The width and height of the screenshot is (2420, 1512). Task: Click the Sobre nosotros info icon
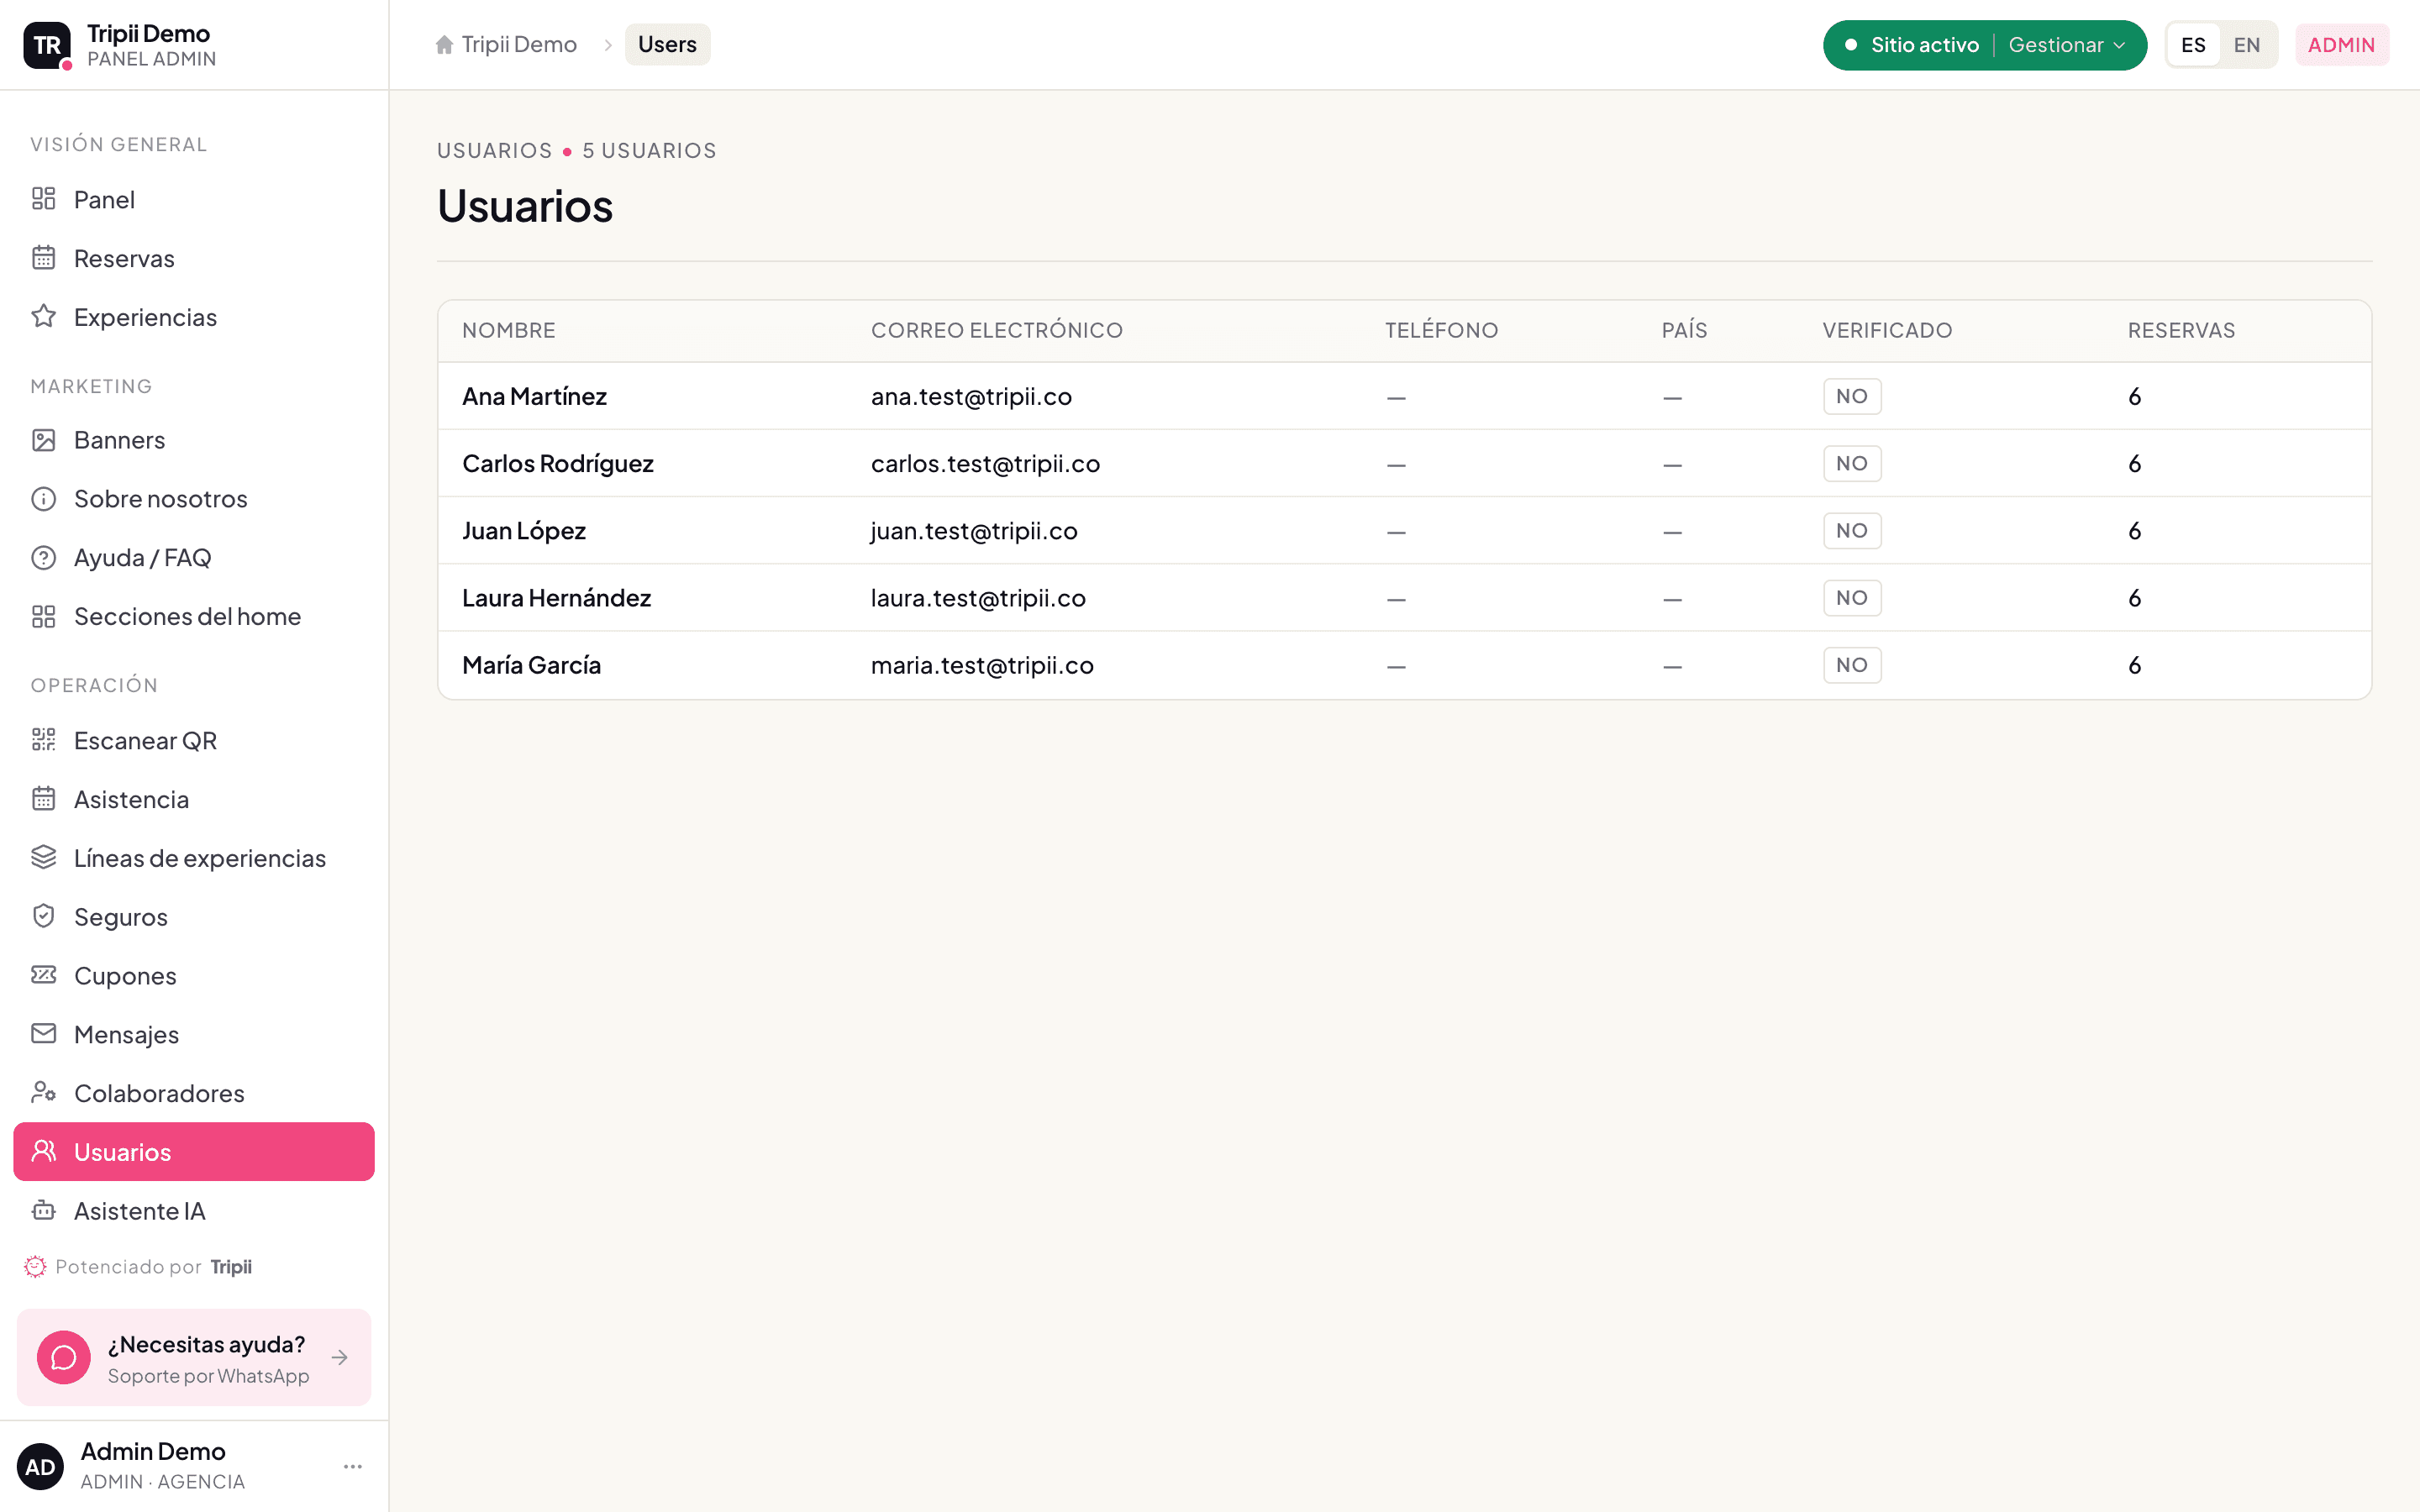(43, 498)
